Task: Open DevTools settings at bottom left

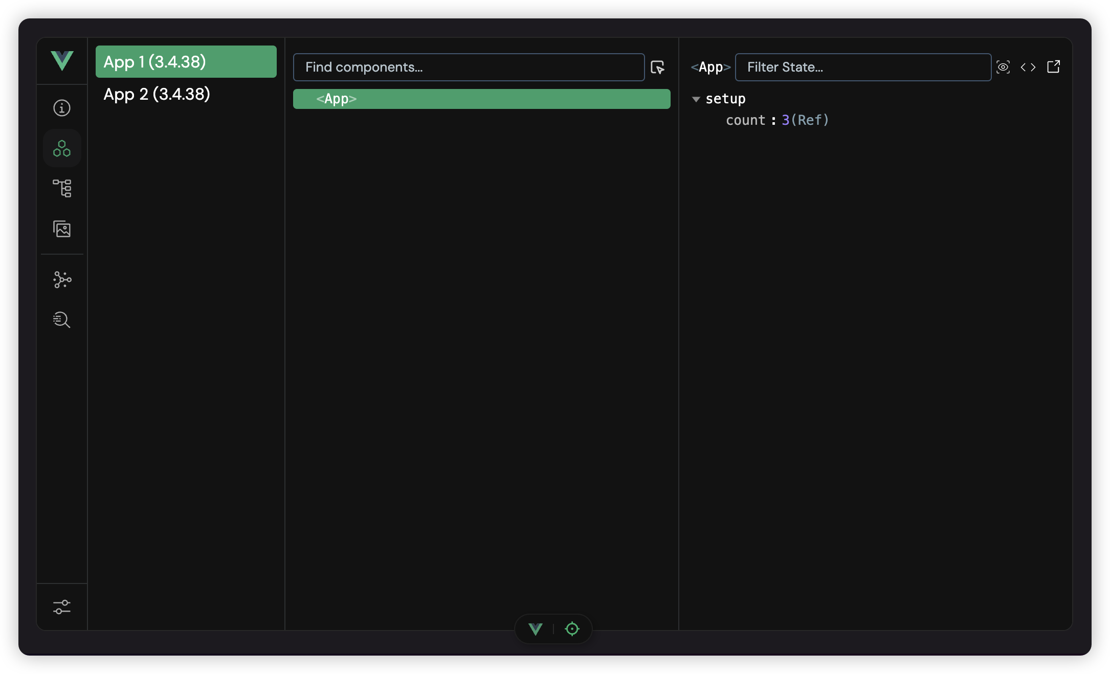Action: pos(61,607)
